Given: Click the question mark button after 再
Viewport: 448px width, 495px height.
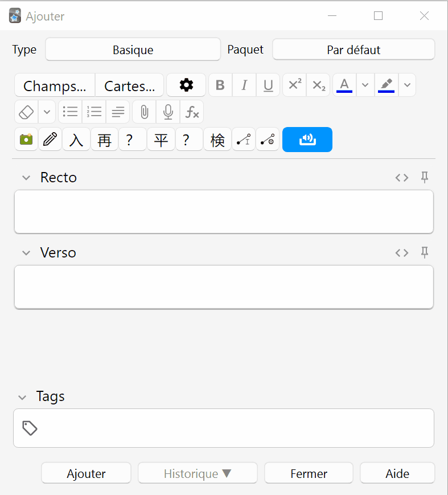Looking at the screenshot, I should click(133, 139).
